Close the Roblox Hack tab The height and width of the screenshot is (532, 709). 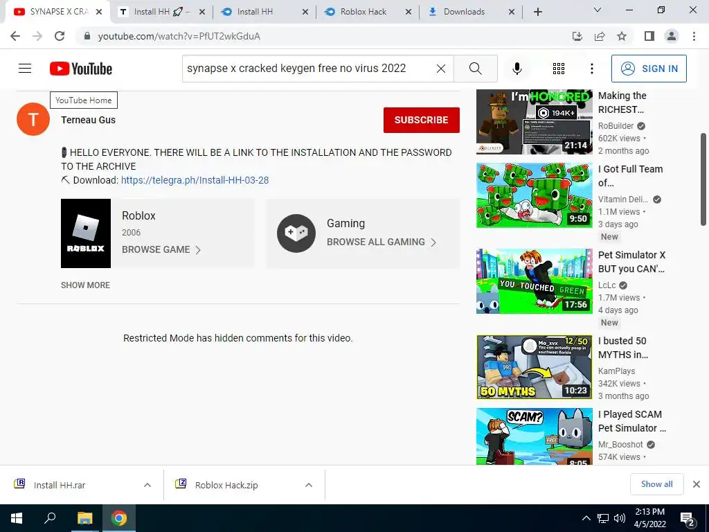[409, 12]
